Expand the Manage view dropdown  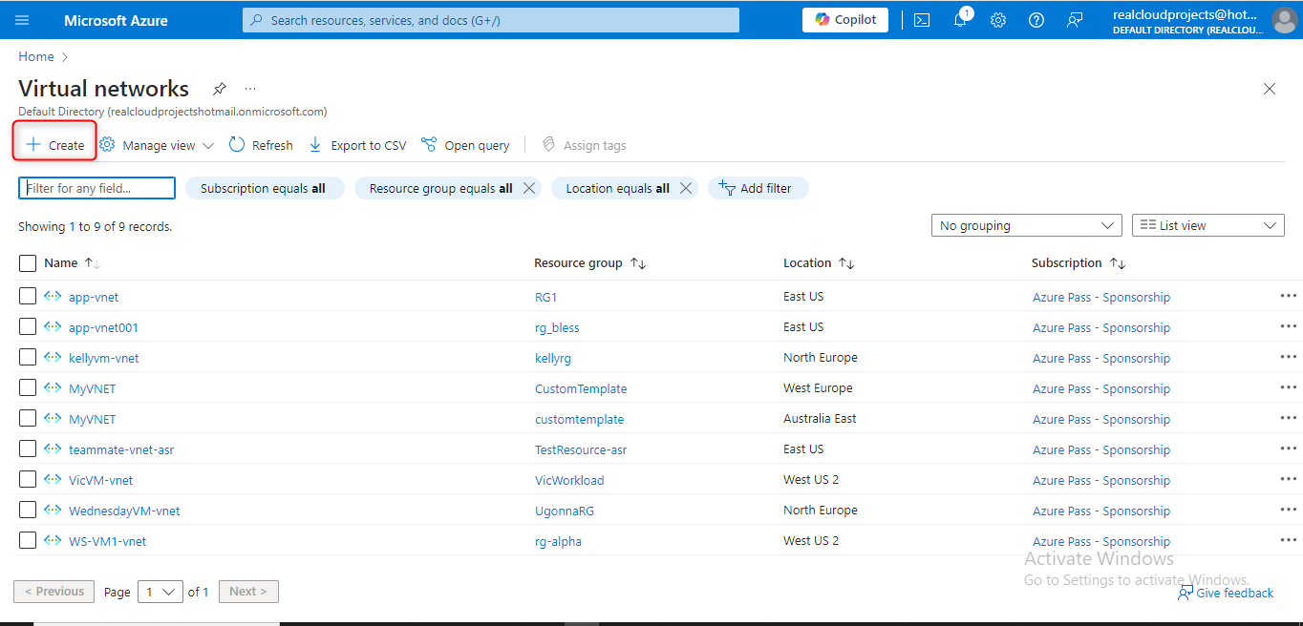(x=159, y=145)
